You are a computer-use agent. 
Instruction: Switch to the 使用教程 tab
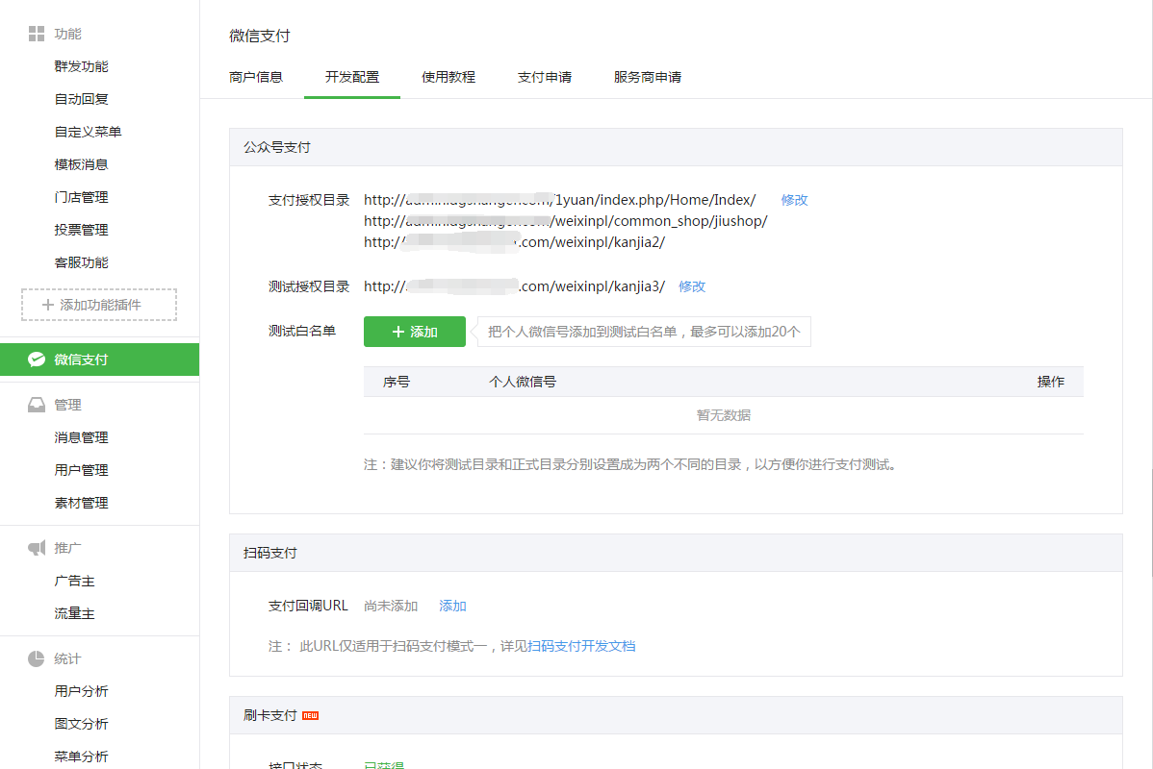coord(448,77)
